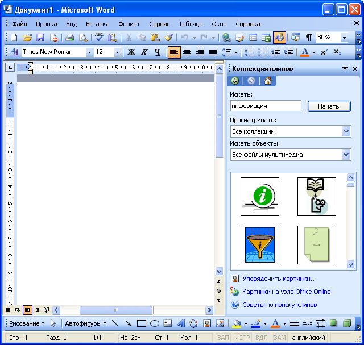Select the Line drawing tool

(115, 323)
